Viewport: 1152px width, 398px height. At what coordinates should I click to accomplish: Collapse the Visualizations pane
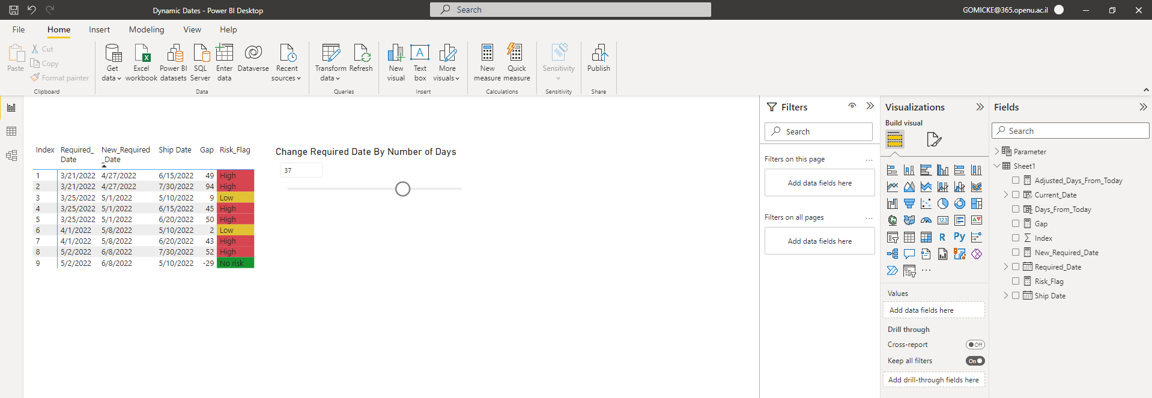pos(980,107)
